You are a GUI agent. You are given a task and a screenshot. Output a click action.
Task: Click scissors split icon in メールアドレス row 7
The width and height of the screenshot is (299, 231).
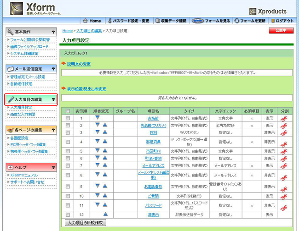tap(284, 166)
